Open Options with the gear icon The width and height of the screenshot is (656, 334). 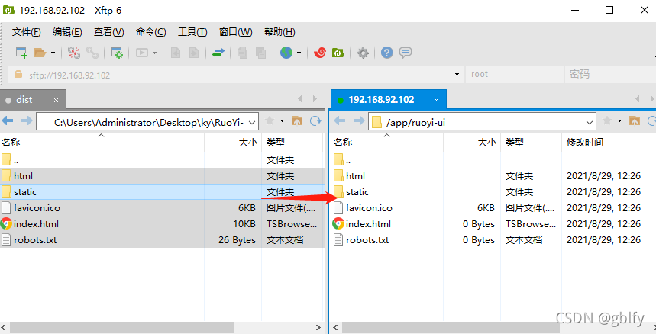click(x=363, y=53)
